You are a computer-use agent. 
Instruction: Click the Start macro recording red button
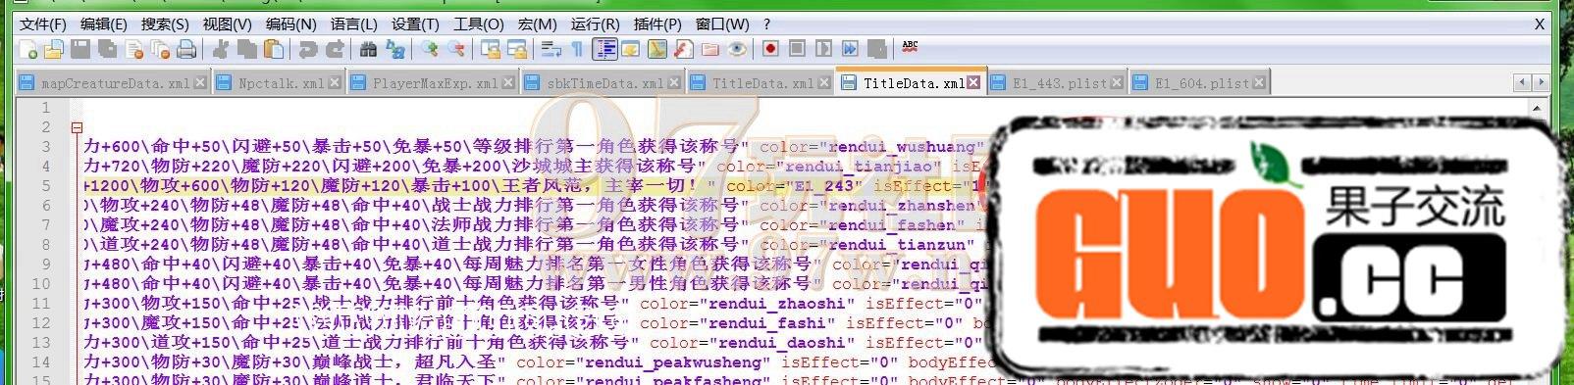[771, 48]
